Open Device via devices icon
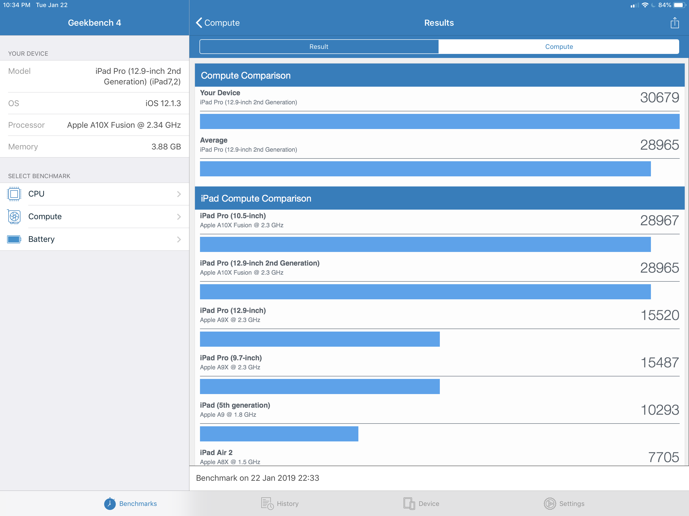The width and height of the screenshot is (689, 516). tap(409, 504)
